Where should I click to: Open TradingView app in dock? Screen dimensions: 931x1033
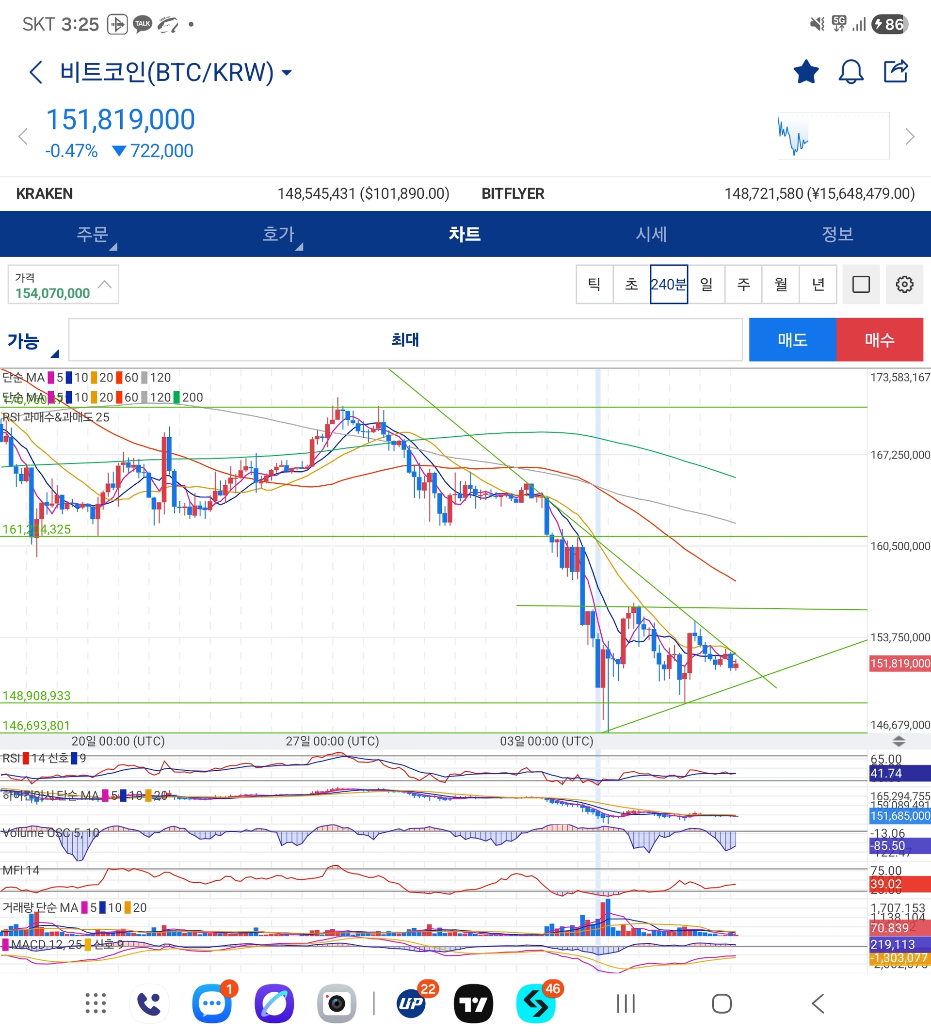click(473, 1003)
